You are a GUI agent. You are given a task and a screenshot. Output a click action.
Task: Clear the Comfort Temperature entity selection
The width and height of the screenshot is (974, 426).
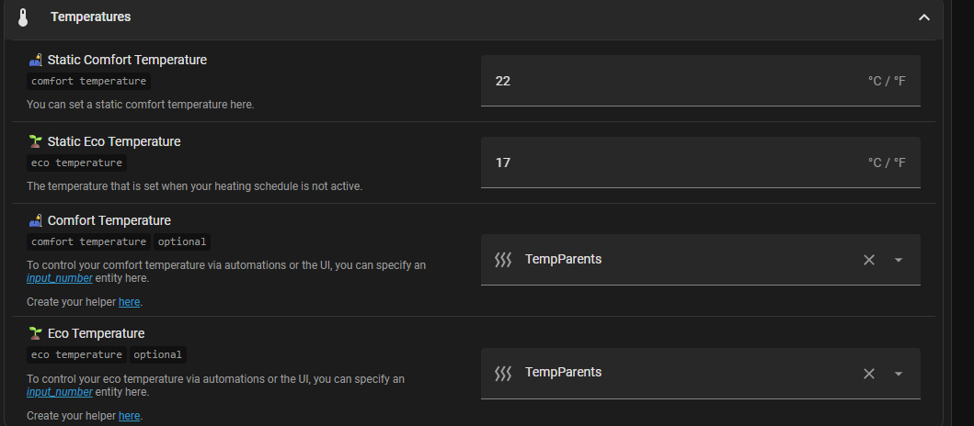868,260
